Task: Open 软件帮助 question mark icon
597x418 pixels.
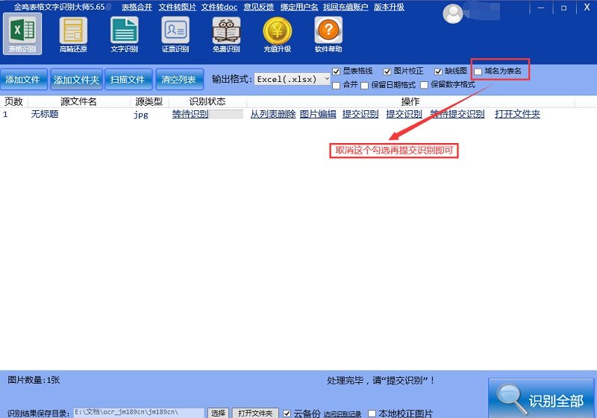Action: (328, 34)
